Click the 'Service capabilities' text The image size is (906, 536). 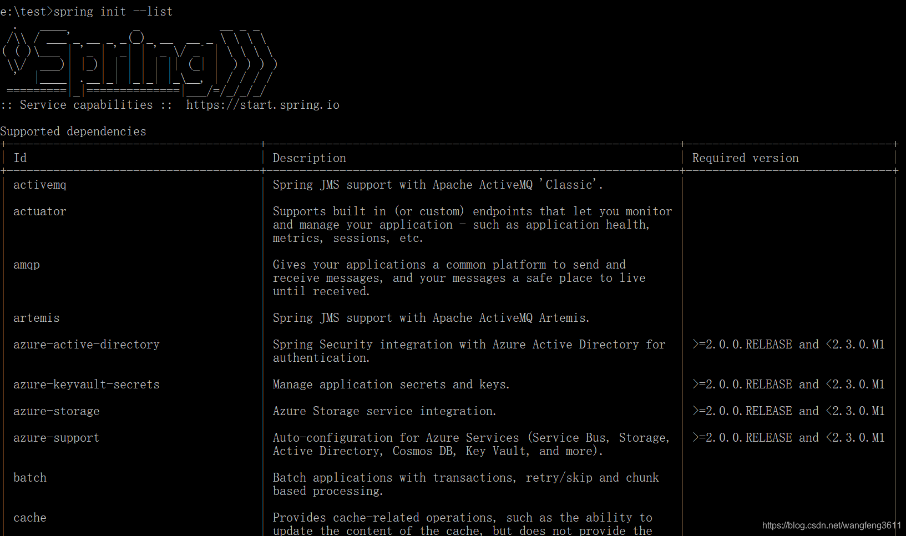[87, 105]
